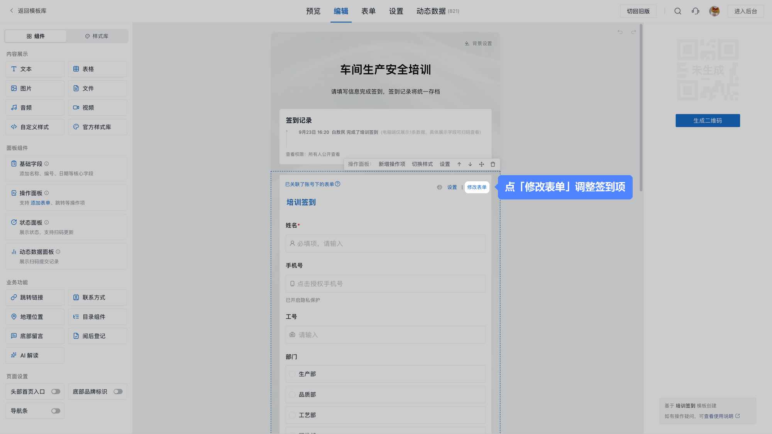Add the 音频 audio component
Image resolution: width=772 pixels, height=434 pixels.
pyautogui.click(x=35, y=108)
